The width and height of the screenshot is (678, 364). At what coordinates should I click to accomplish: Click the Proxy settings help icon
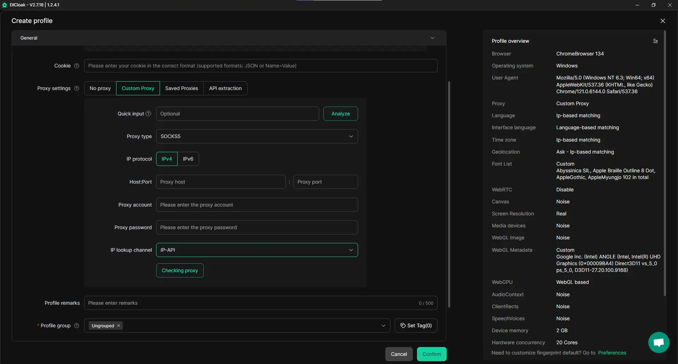(77, 88)
